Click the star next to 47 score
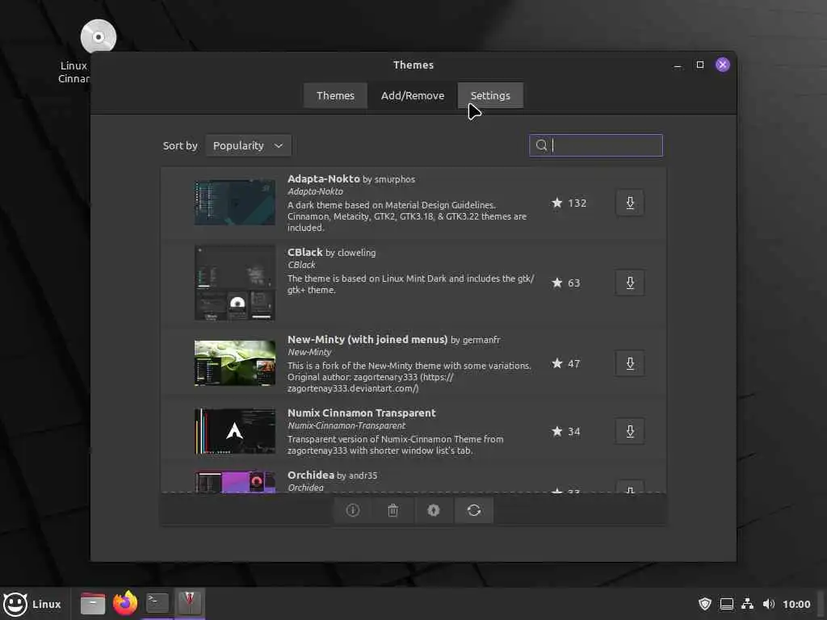Screen dimensions: 827x620 click(557, 363)
